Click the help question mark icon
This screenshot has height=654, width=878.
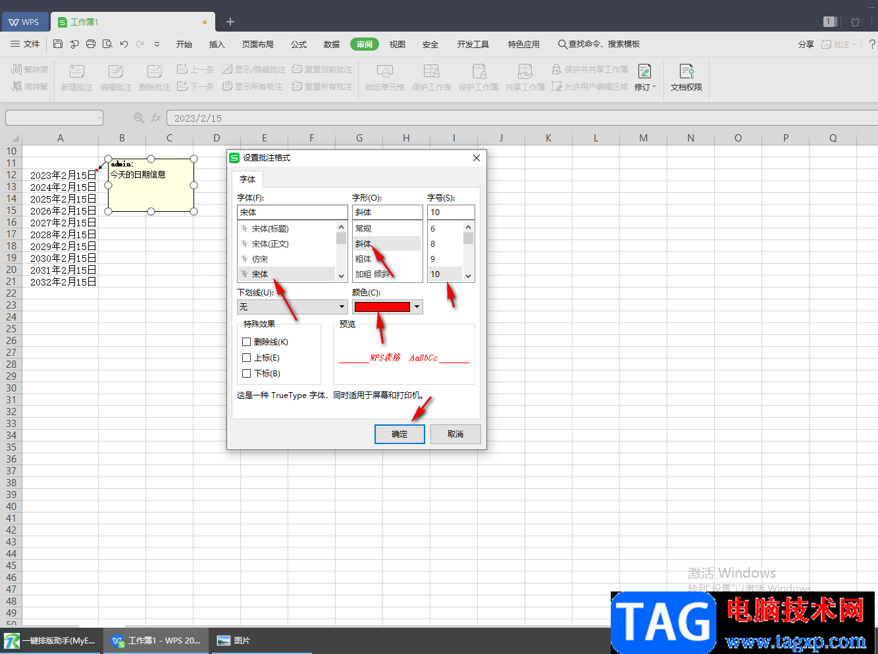(872, 44)
